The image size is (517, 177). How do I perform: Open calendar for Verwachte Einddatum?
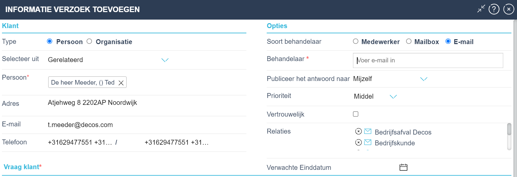point(403,167)
